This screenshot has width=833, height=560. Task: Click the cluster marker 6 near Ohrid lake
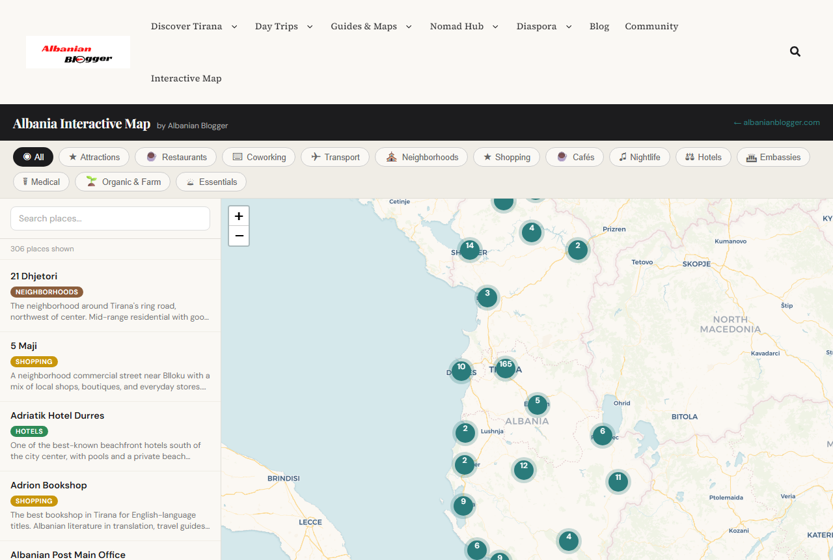(603, 435)
